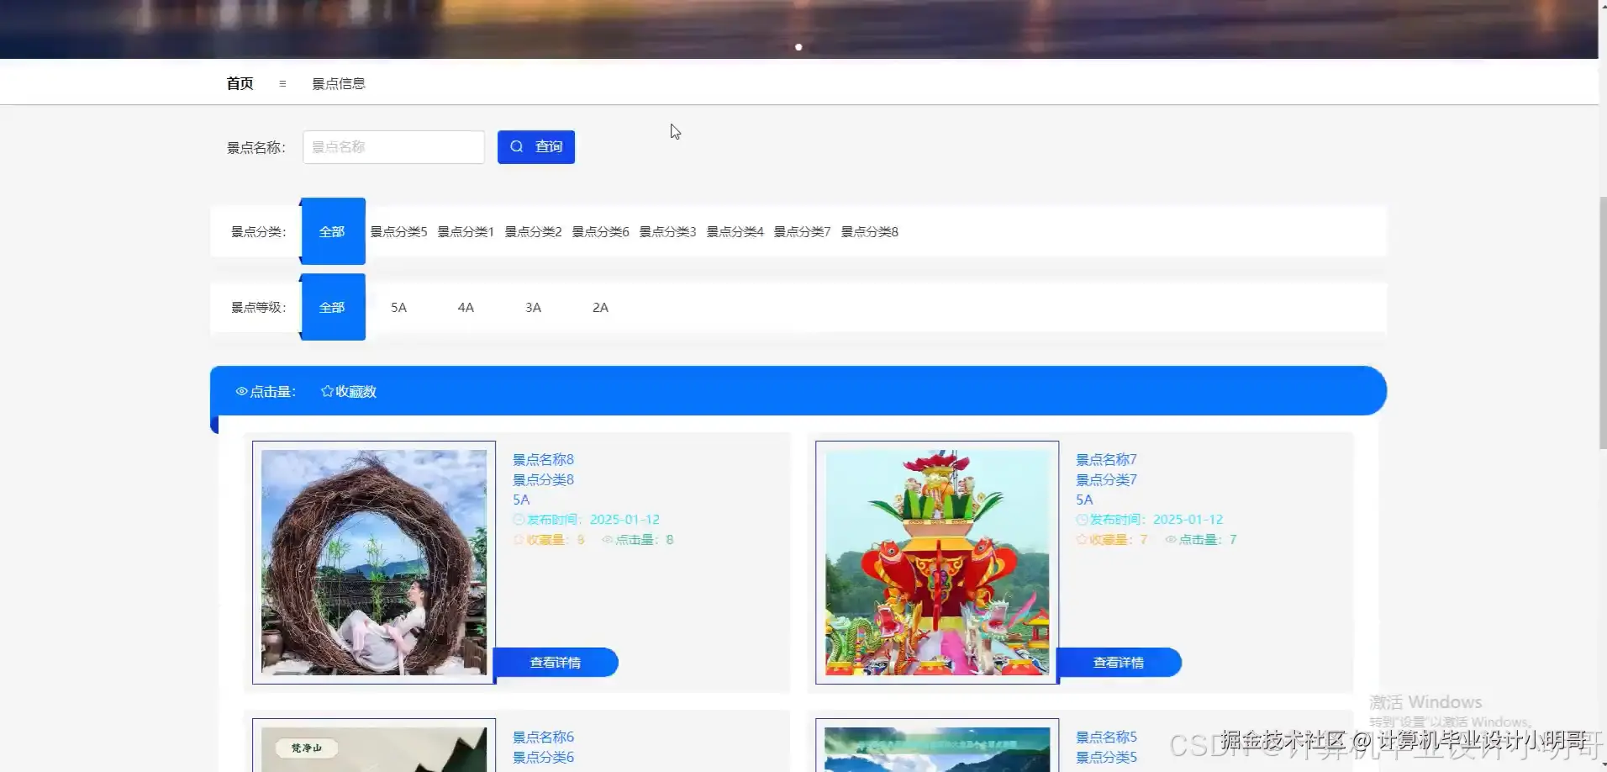The width and height of the screenshot is (1607, 772).
Task: Click 查看详情 for 景点名称8
Action: point(556,662)
